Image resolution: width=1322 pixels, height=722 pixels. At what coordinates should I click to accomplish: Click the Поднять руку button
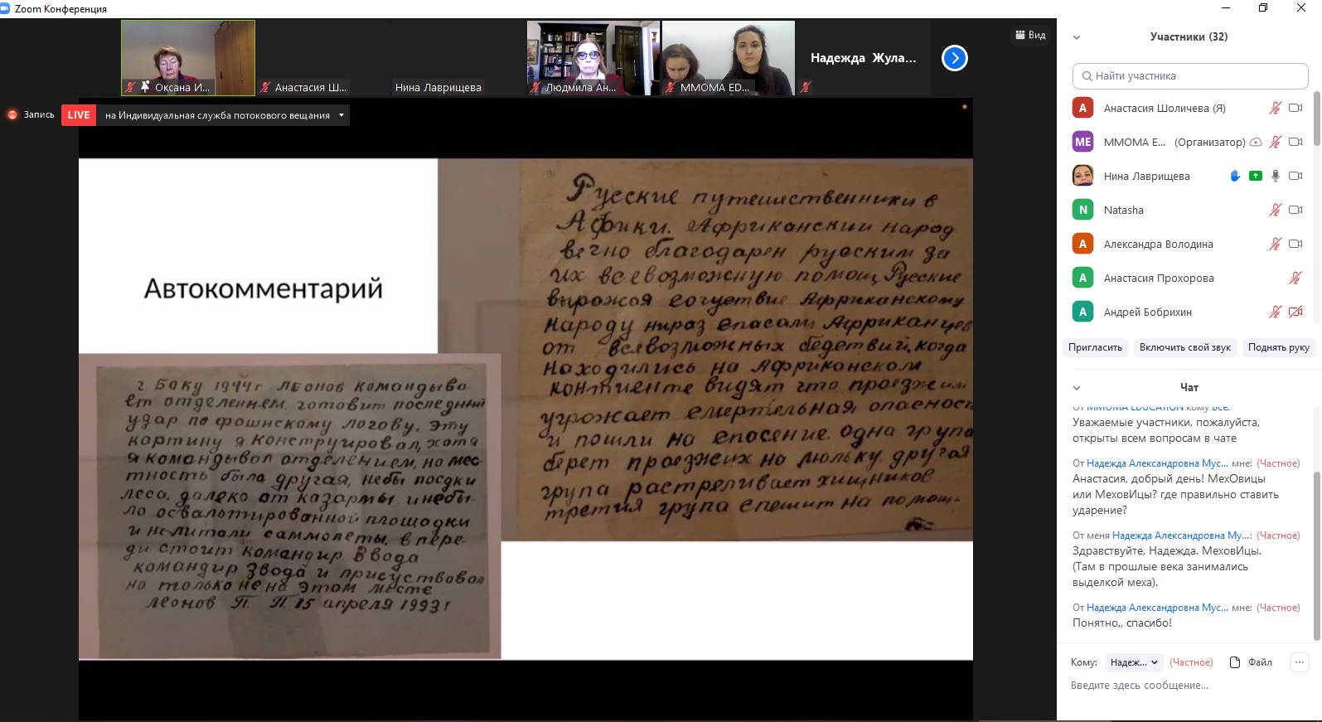pyautogui.click(x=1278, y=347)
